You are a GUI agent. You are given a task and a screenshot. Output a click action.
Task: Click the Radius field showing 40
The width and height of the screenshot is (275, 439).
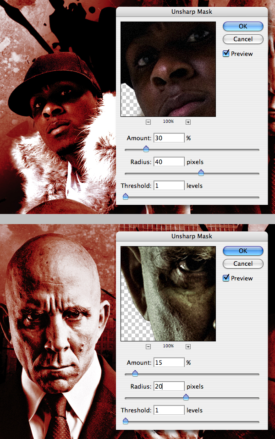[169, 162]
